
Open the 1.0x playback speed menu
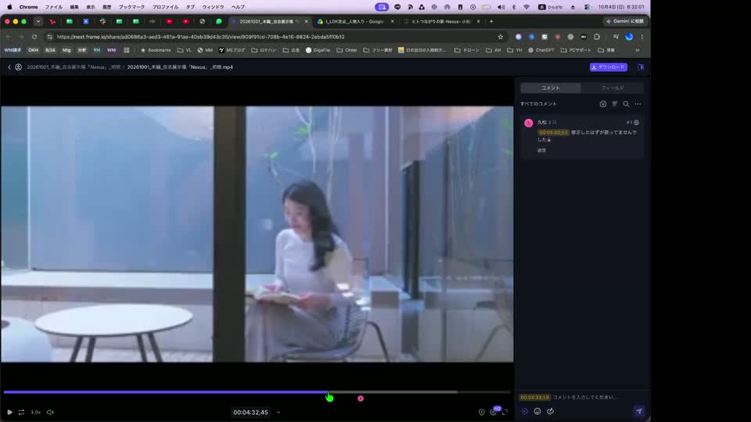36,412
